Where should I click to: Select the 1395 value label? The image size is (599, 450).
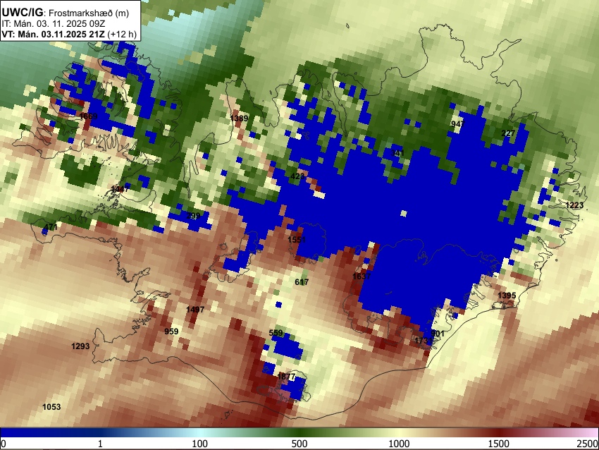[x=507, y=296]
